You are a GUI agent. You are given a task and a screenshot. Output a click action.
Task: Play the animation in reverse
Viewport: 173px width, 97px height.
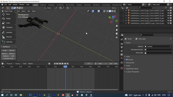60,64
